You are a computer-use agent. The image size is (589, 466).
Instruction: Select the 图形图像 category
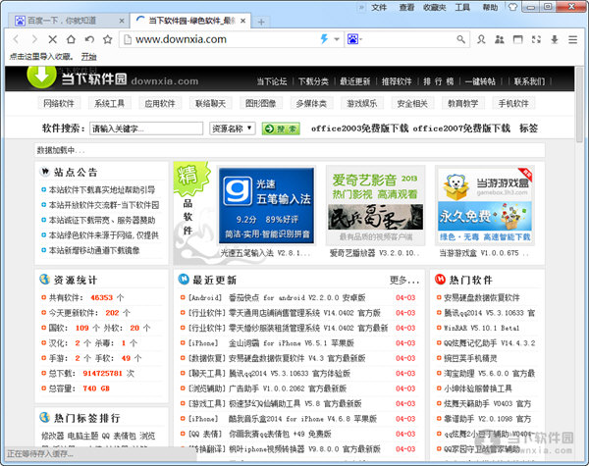tap(261, 103)
